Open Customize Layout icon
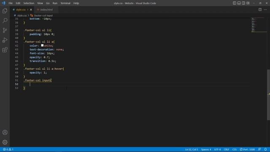The image size is (270, 152). coord(248,3)
